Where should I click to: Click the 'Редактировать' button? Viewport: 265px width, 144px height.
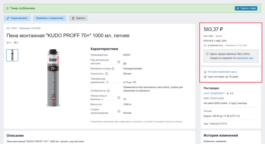point(17,18)
